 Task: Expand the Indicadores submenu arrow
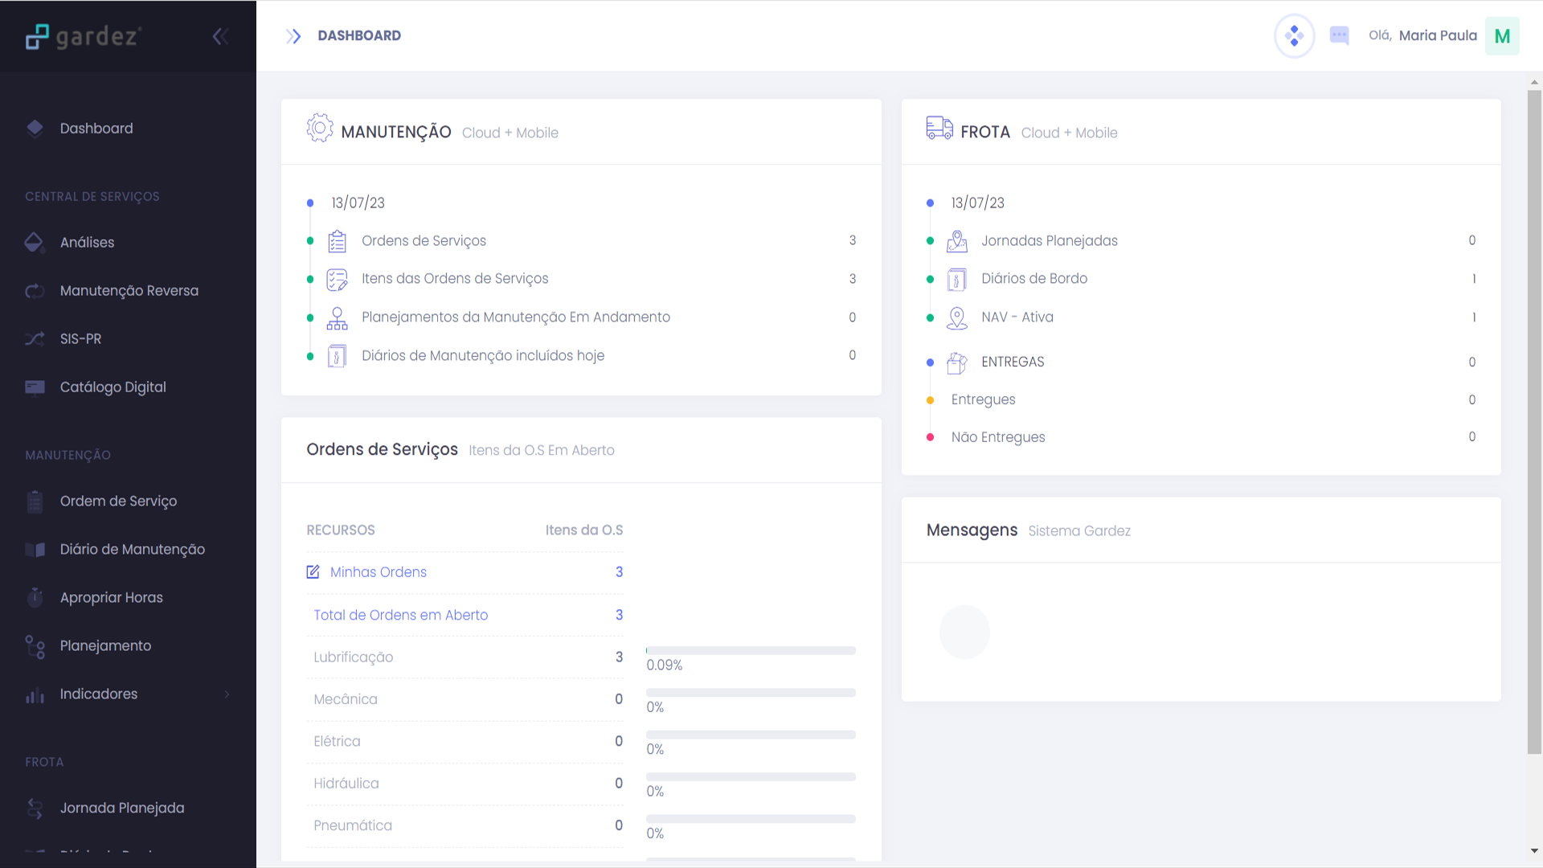point(227,694)
